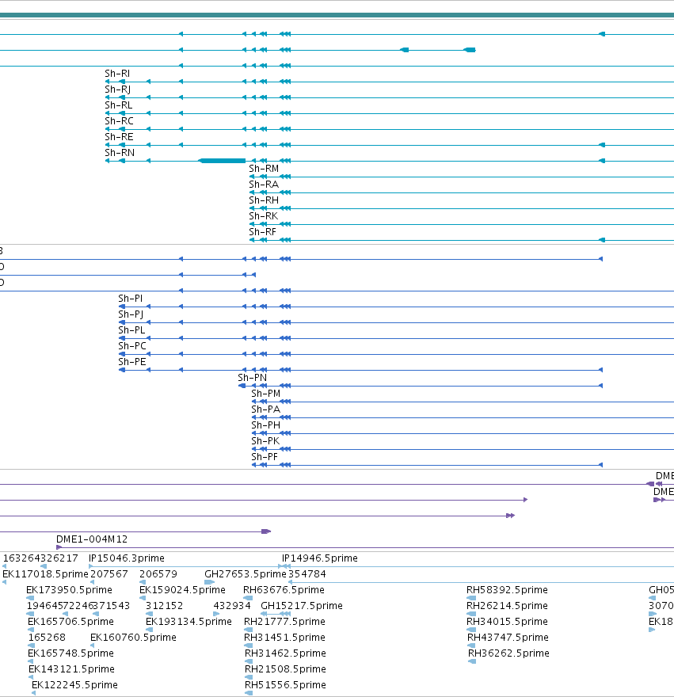674x697 pixels.
Task: Select the Sh-RK transcript label
Action: 263,216
